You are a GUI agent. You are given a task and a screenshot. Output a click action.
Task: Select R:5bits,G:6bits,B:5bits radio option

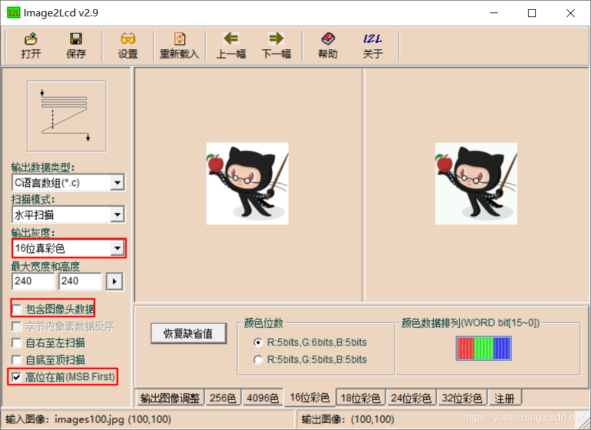point(258,342)
